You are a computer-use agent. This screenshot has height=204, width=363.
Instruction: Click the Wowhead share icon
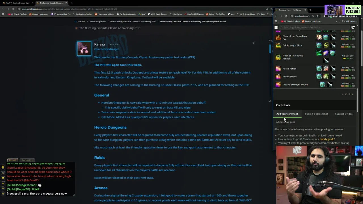(353, 27)
